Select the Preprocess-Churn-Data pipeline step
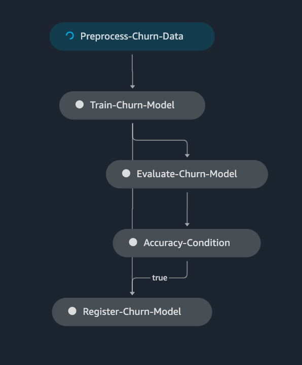Image resolution: width=302 pixels, height=365 pixels. 132,36
